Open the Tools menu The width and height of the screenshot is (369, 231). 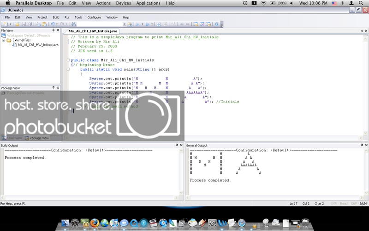[78, 17]
